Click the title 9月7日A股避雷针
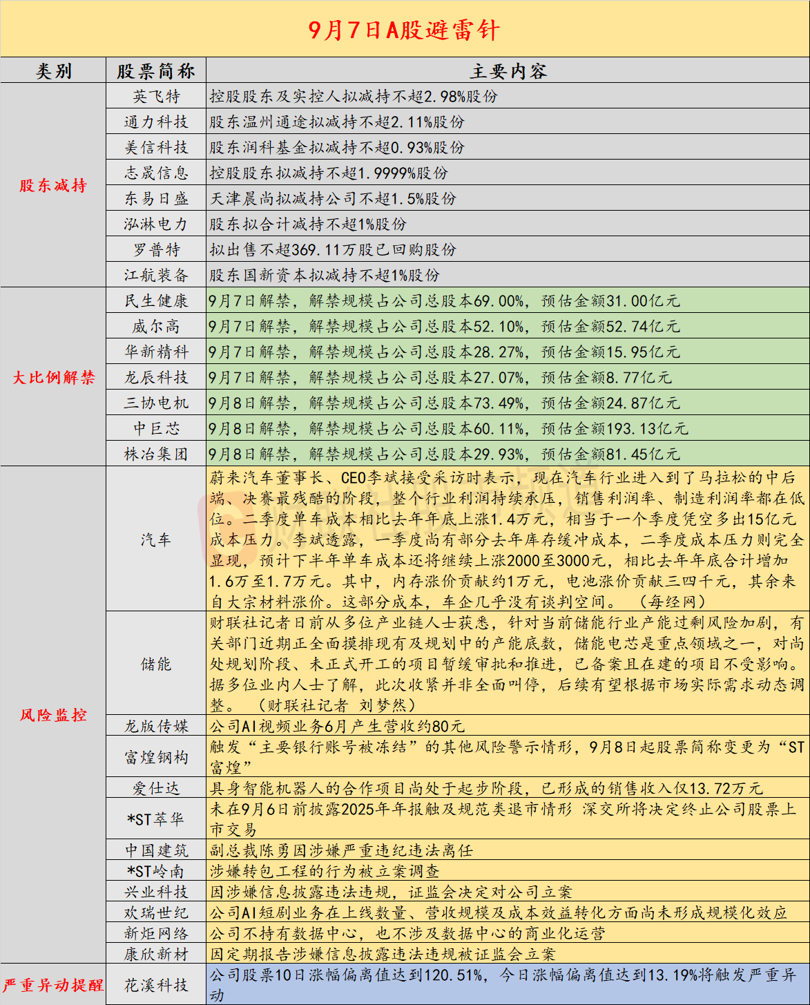The height and width of the screenshot is (1005, 810). pyautogui.click(x=404, y=30)
